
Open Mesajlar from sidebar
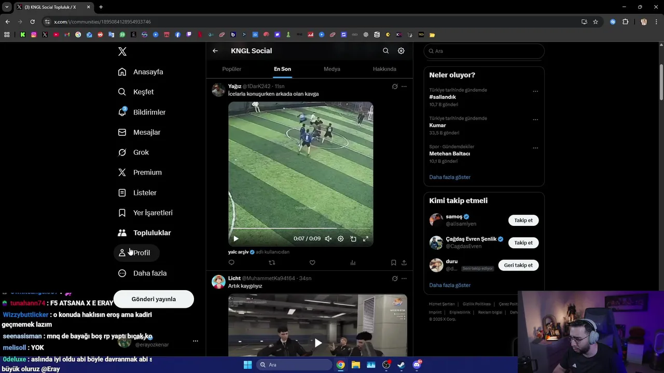(139, 132)
